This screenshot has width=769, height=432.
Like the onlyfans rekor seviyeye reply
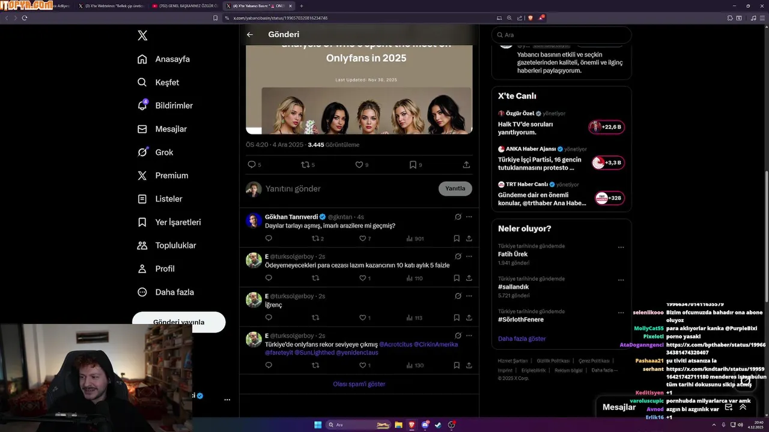(362, 365)
